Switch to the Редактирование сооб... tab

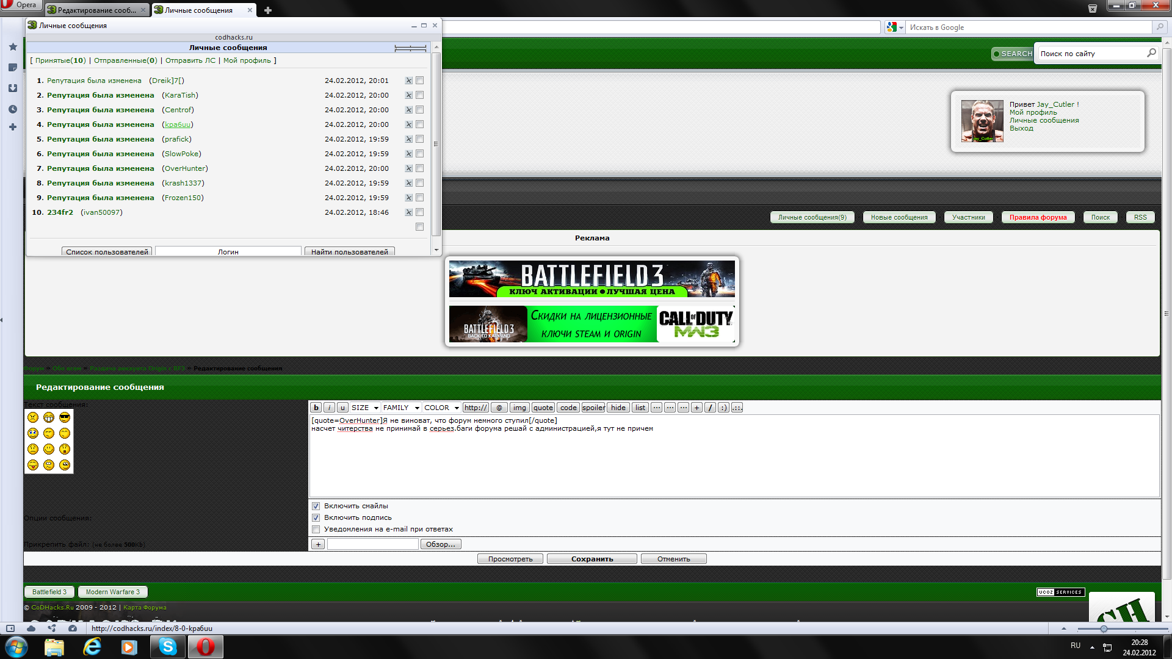click(96, 10)
